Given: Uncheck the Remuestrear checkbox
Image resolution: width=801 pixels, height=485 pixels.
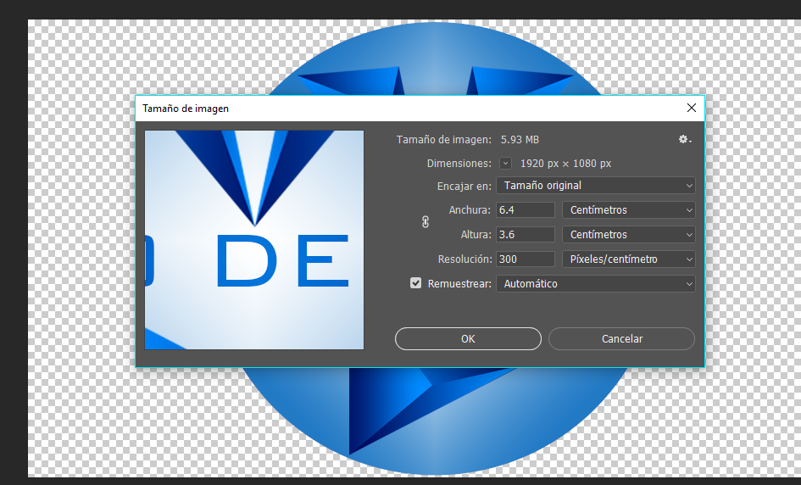Looking at the screenshot, I should pos(416,283).
